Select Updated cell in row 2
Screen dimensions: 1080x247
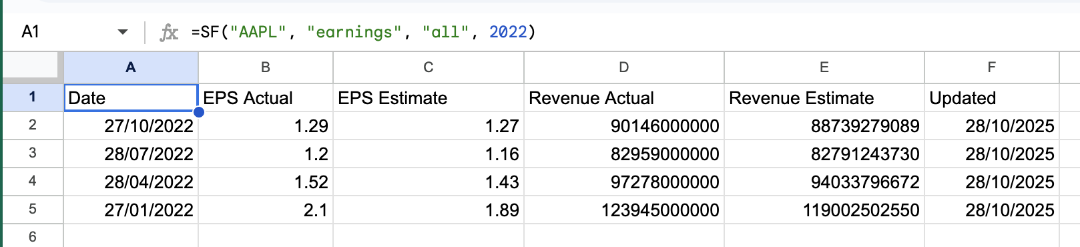(x=992, y=126)
